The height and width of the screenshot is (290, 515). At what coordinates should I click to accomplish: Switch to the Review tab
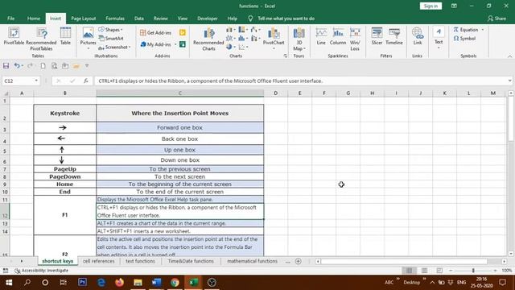pos(161,19)
